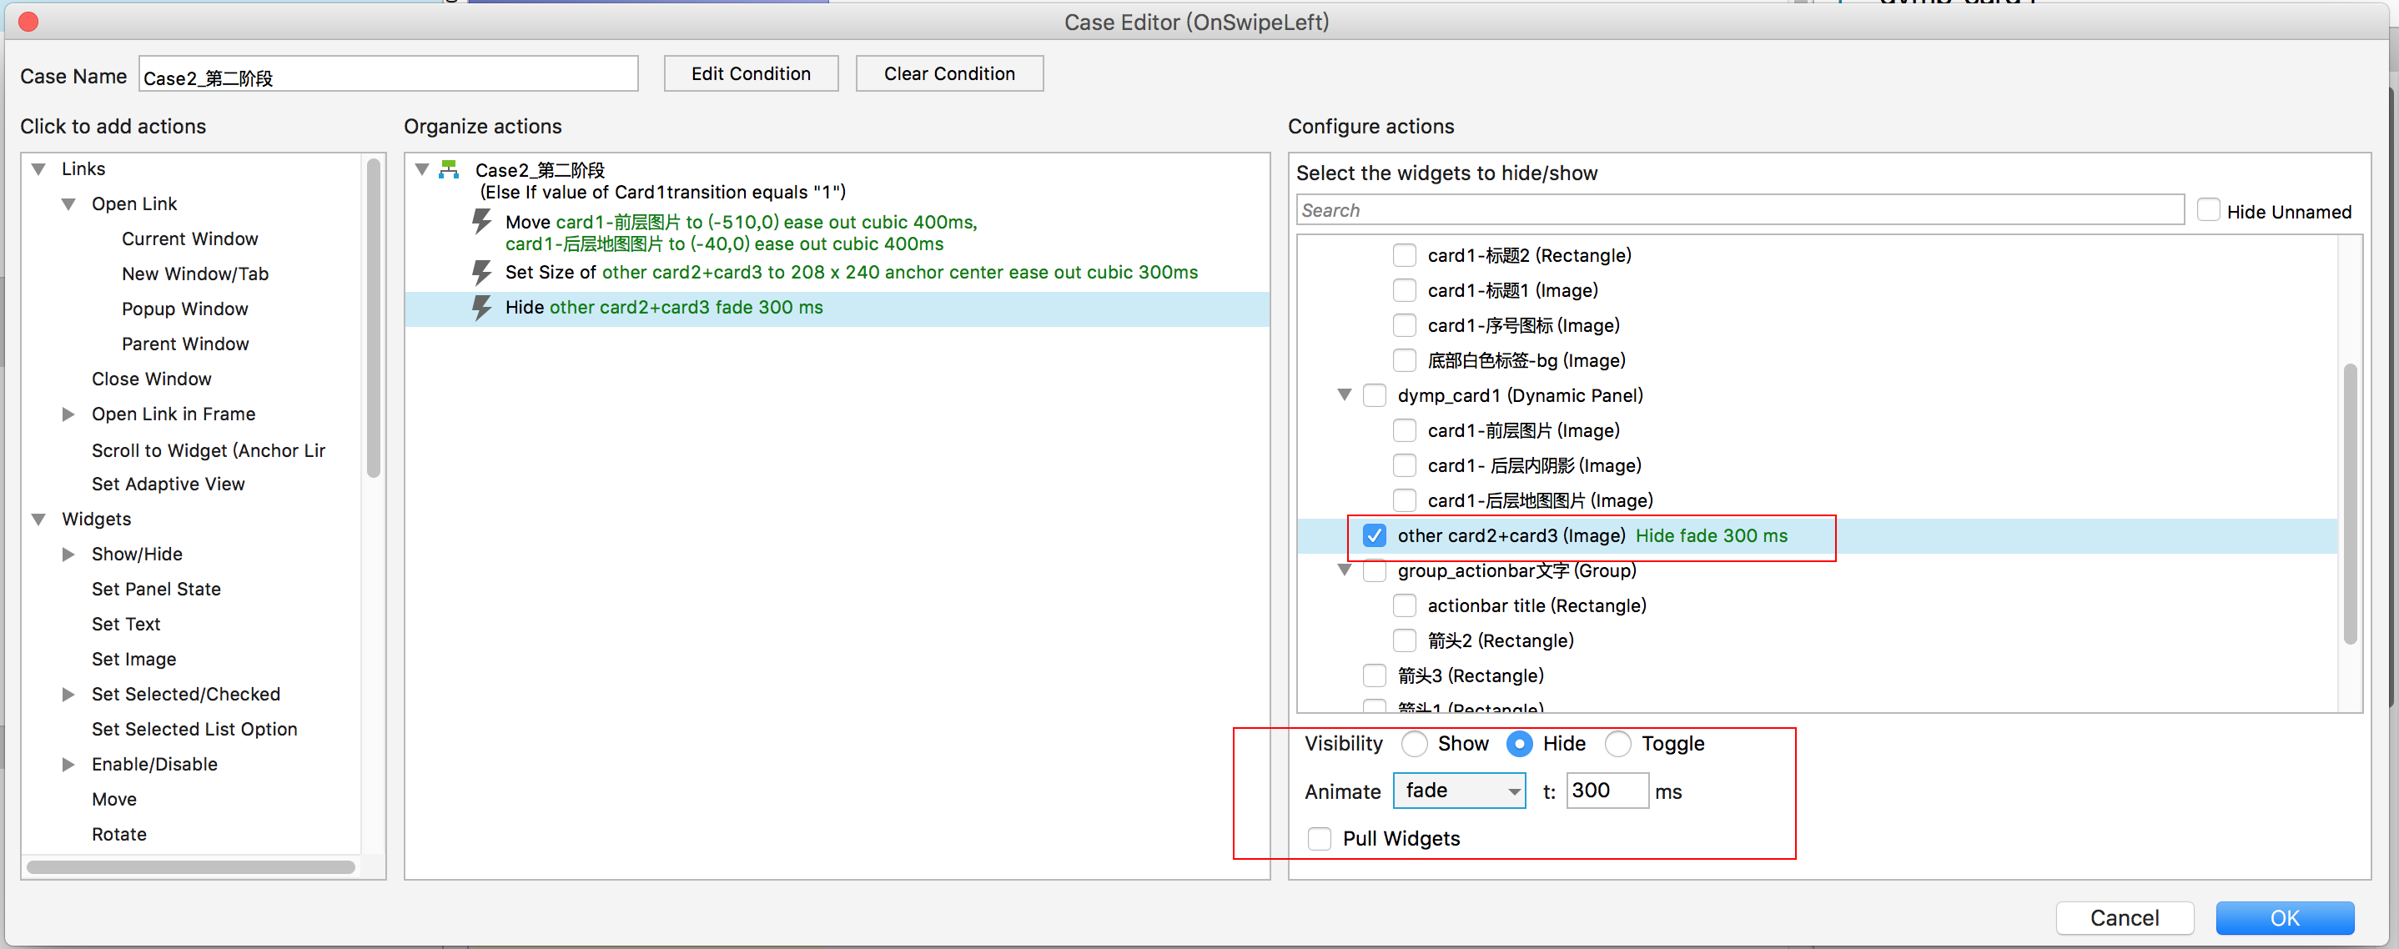Enable the Pull Widgets checkbox
Screen dimensions: 2399x949
coord(1319,838)
